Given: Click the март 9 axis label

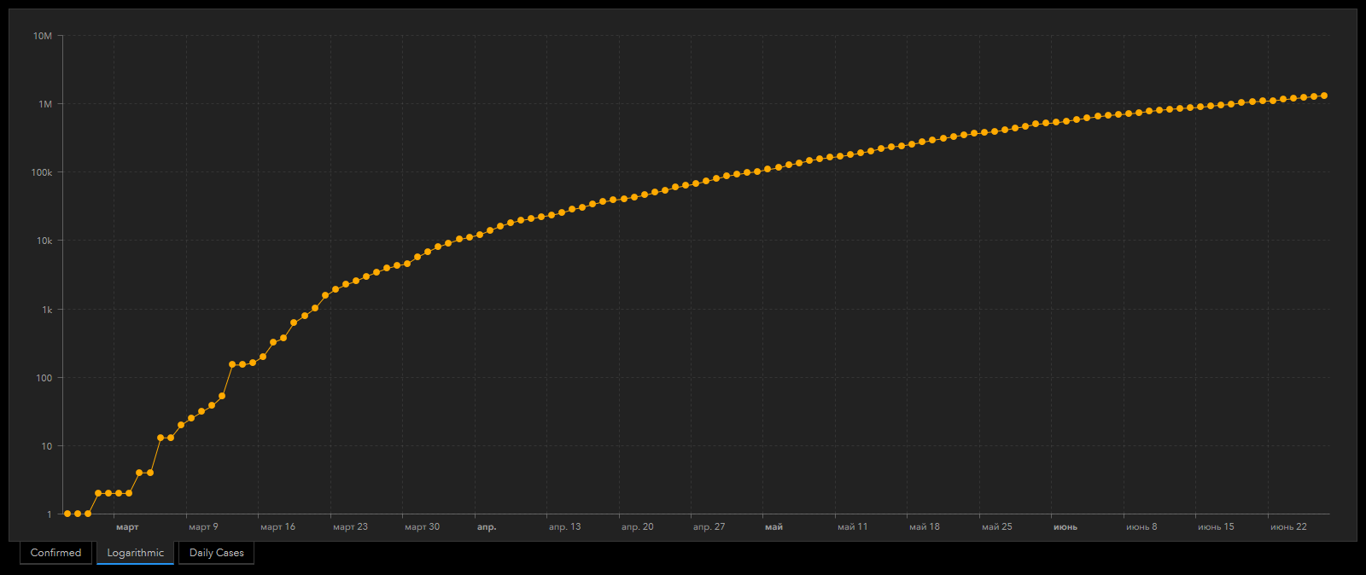Looking at the screenshot, I should tap(203, 527).
